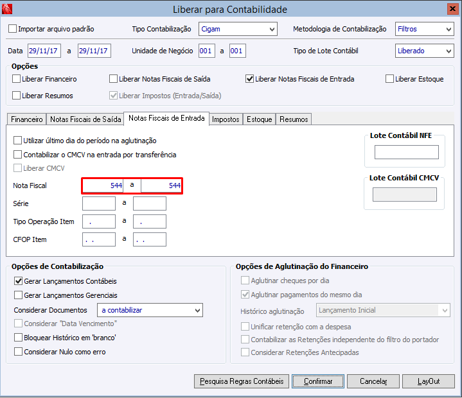462x398 pixels.
Task: Expand the Considerar Documentos dropdown
Action: 150,310
